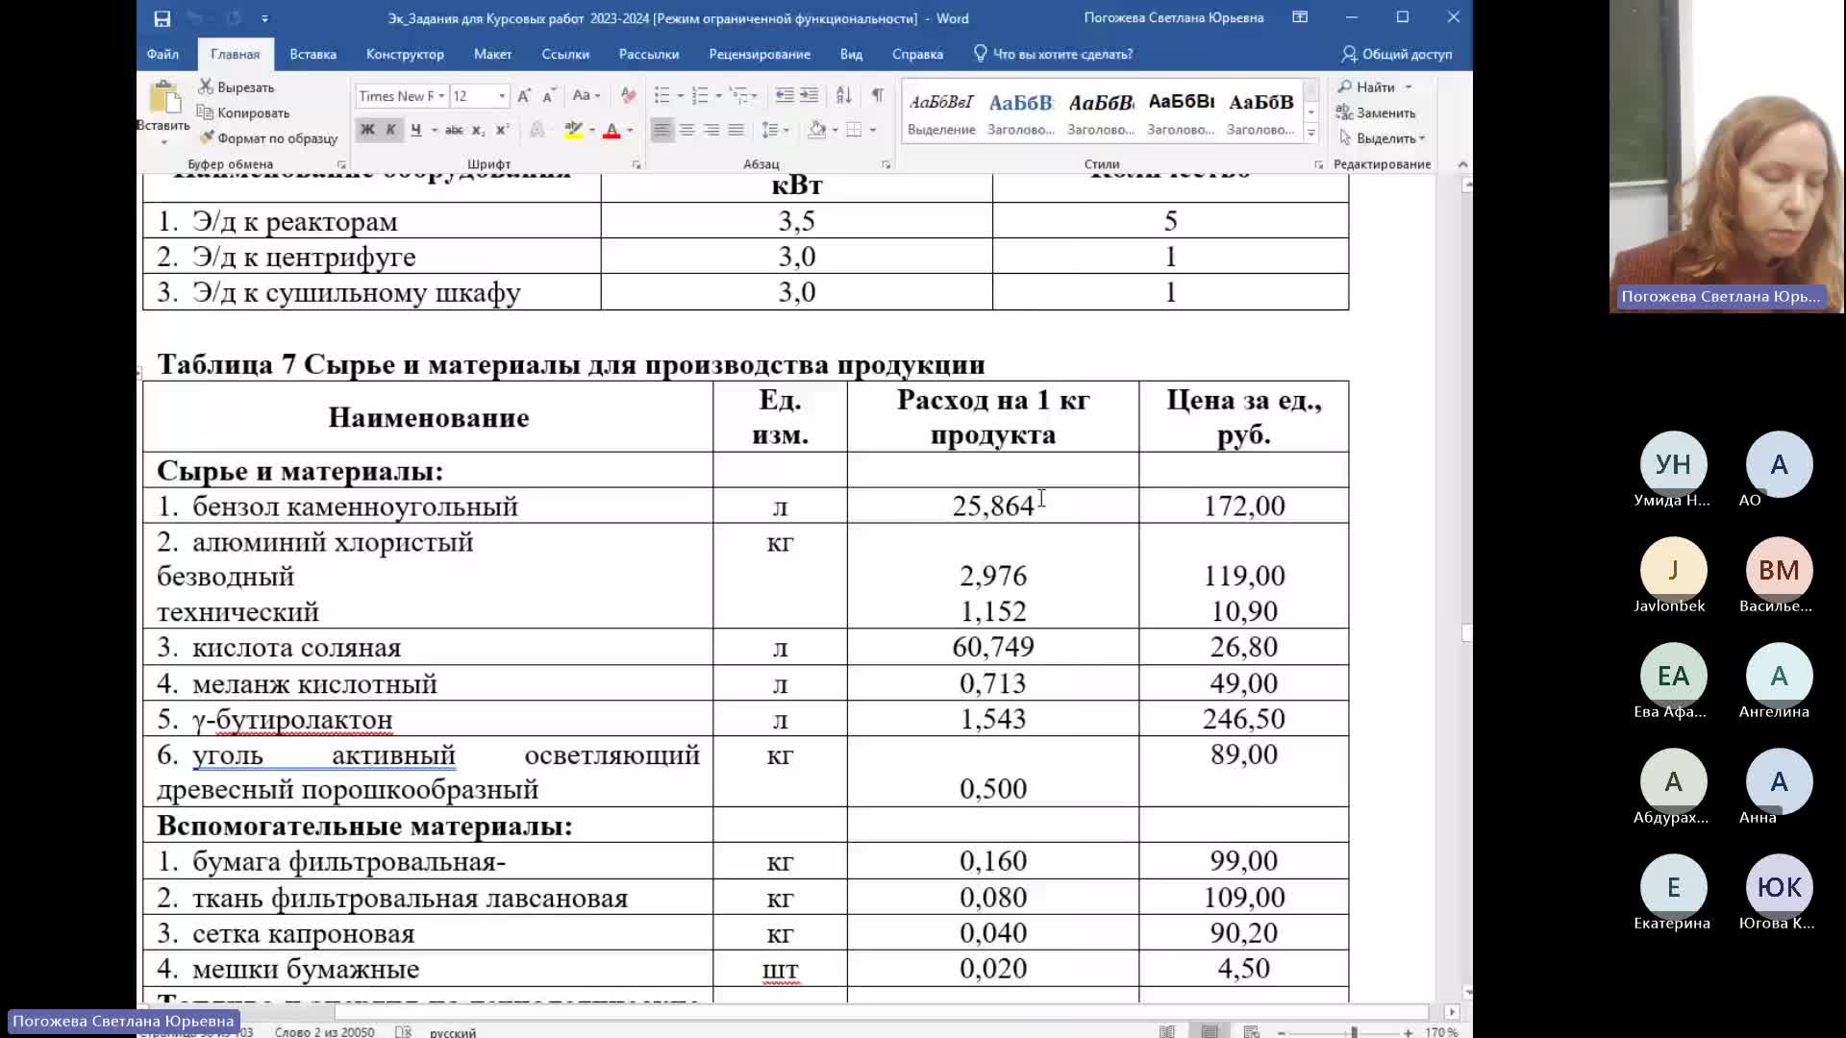Viewport: 1846px width, 1038px height.
Task: Click the 170 % zoom level
Action: 1441,1032
